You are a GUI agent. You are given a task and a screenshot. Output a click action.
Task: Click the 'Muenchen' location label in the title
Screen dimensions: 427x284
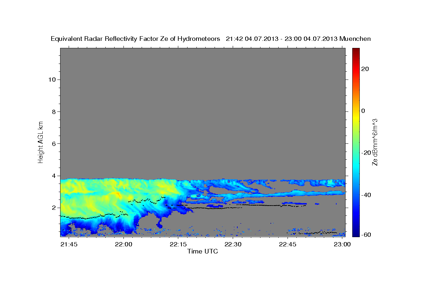[355, 39]
